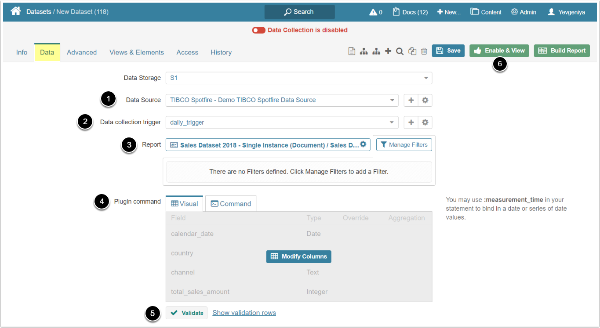Toggle the Data Collection disabled switch
This screenshot has width=600, height=328.
click(259, 30)
